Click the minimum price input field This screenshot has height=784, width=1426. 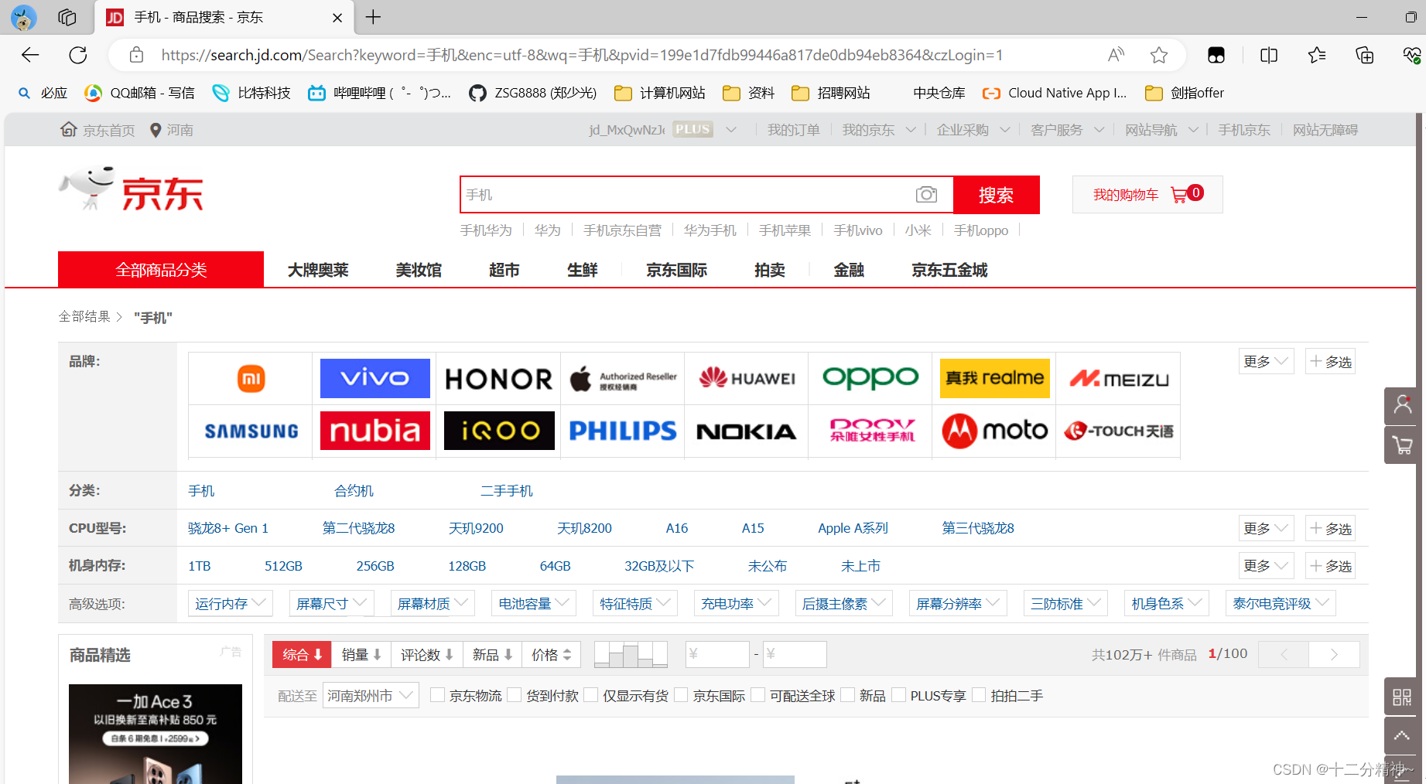point(716,654)
